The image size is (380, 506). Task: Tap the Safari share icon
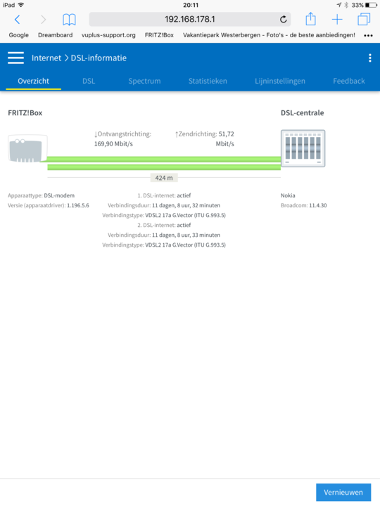click(310, 19)
